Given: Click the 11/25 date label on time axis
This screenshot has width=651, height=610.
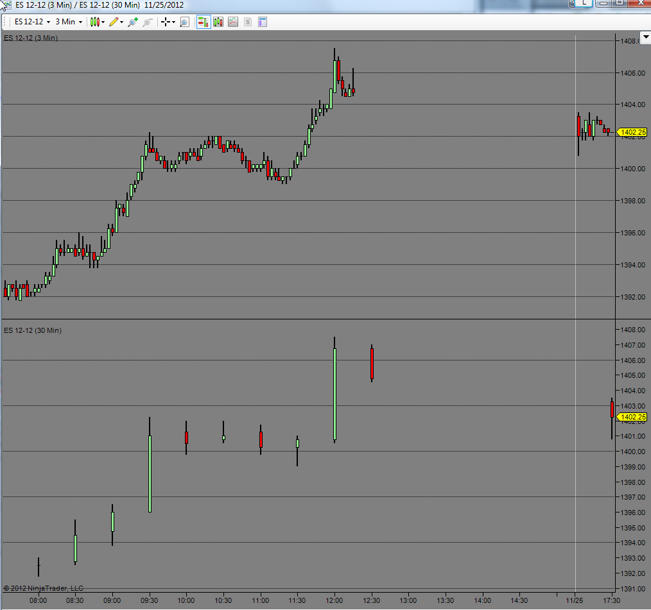Looking at the screenshot, I should [x=575, y=600].
